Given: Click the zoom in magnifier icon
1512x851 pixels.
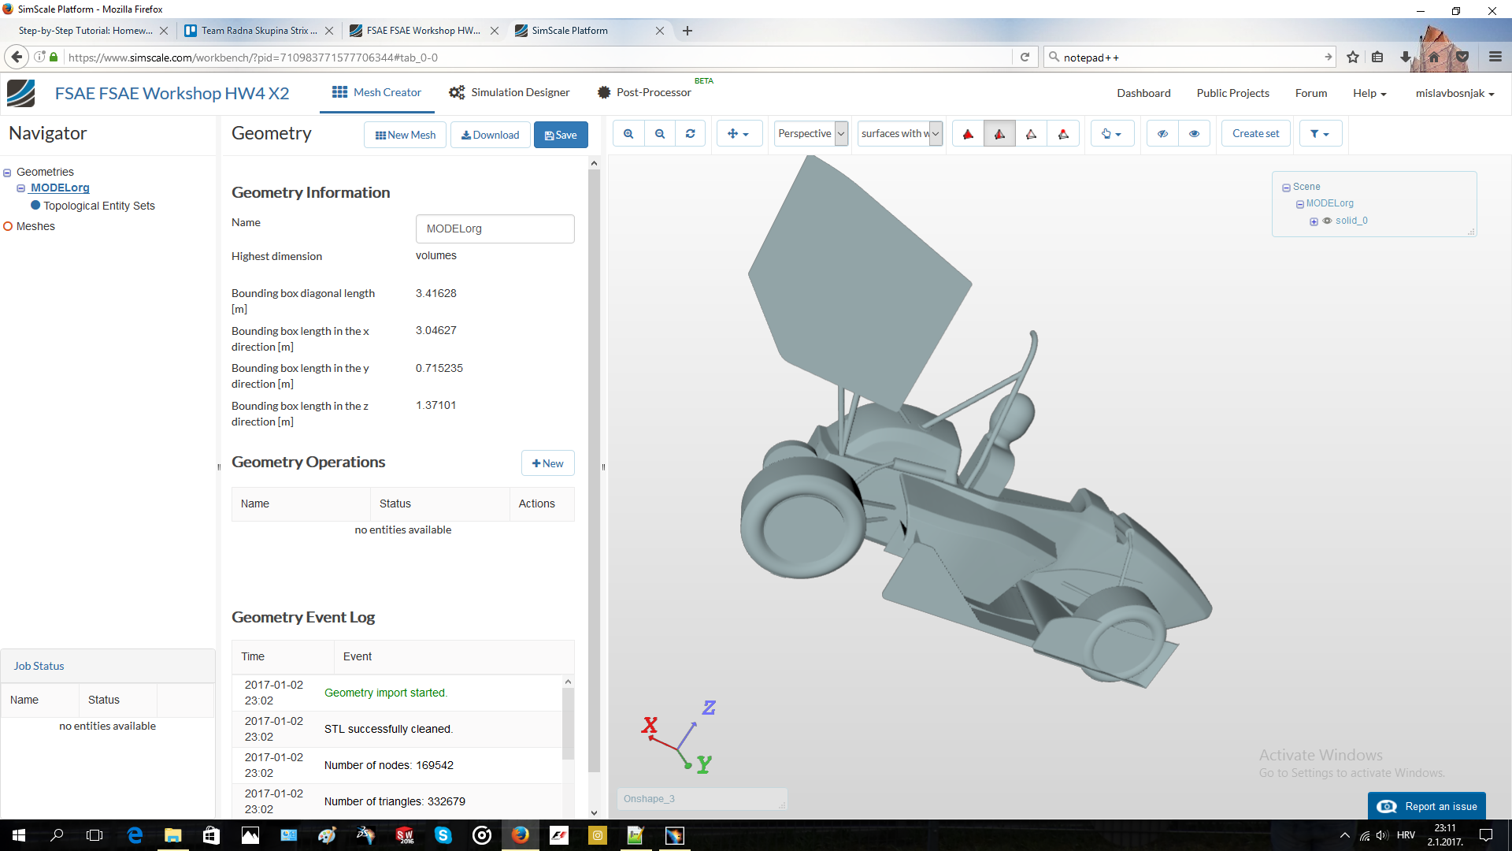Looking at the screenshot, I should coord(628,134).
